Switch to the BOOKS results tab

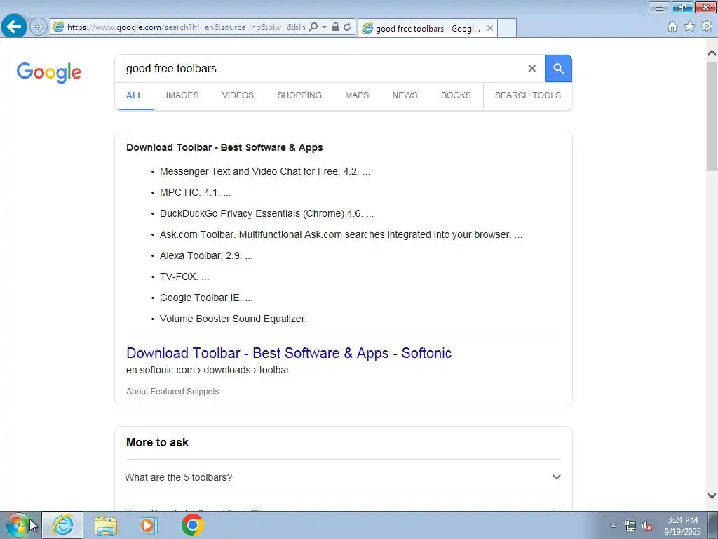coord(456,95)
